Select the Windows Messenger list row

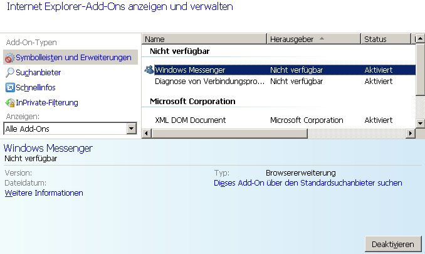click(x=279, y=70)
